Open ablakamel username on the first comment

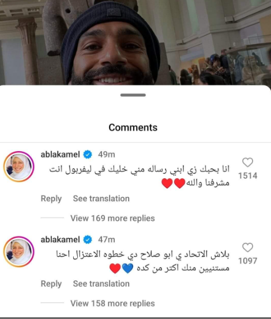60,155
